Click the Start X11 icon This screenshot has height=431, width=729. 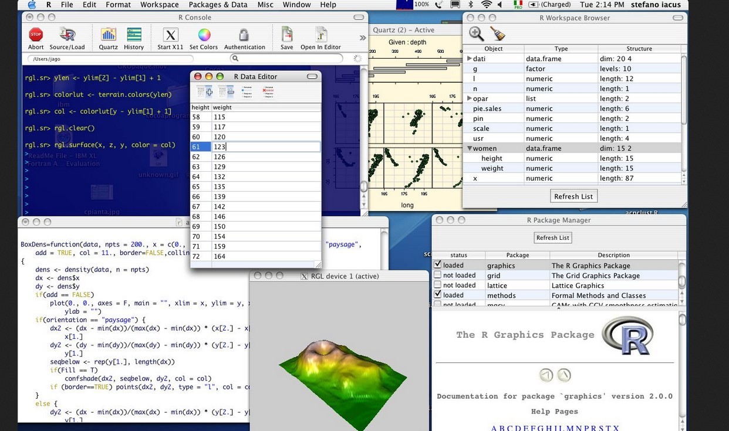(170, 35)
